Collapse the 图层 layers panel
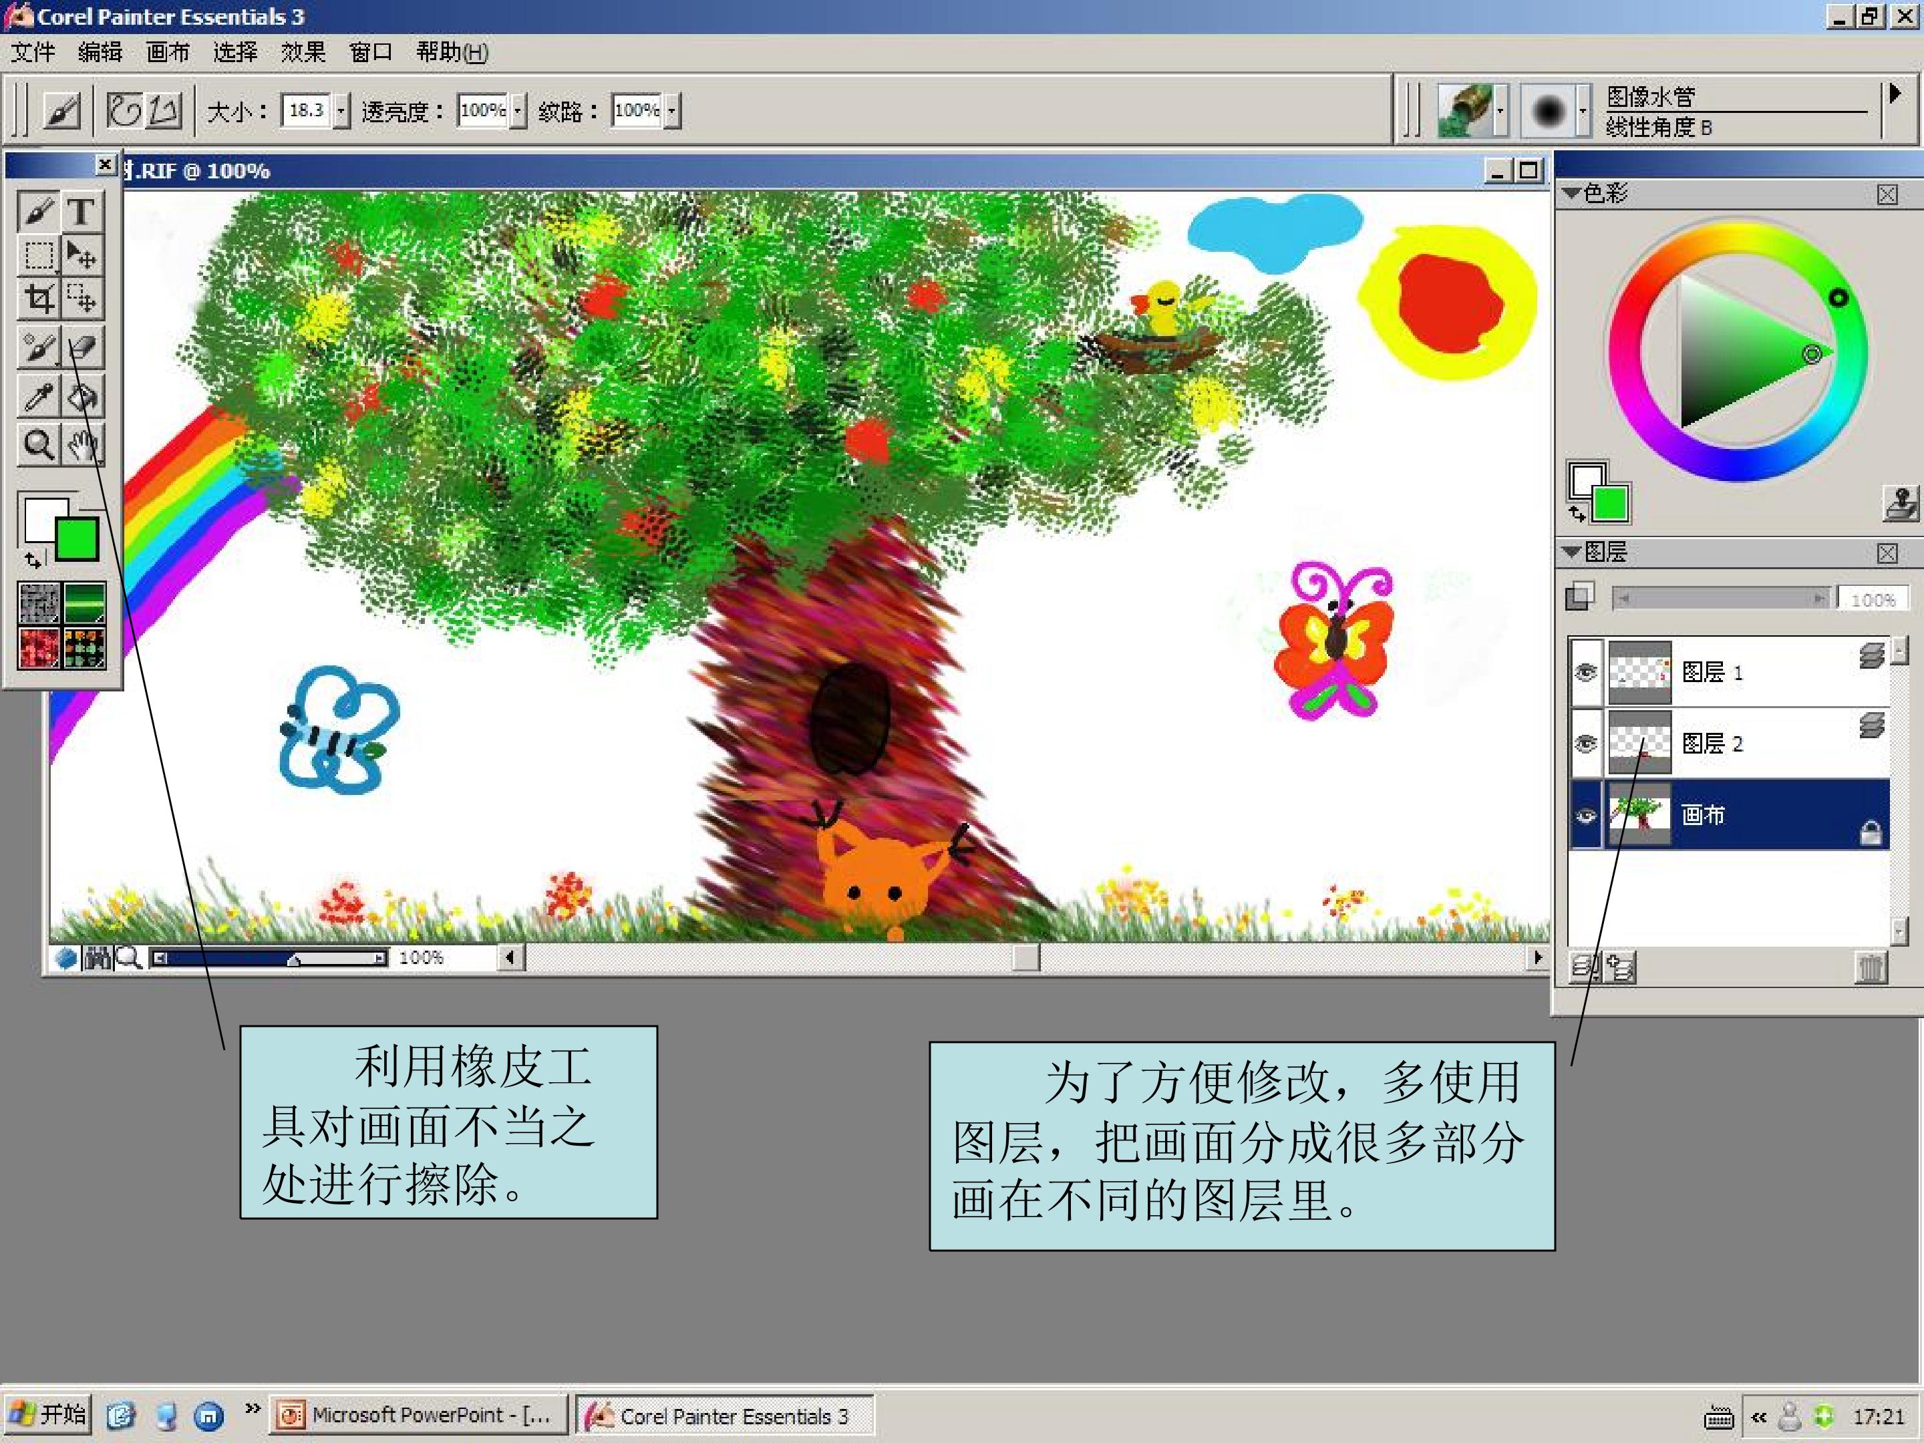This screenshot has width=1924, height=1443. 1571,551
